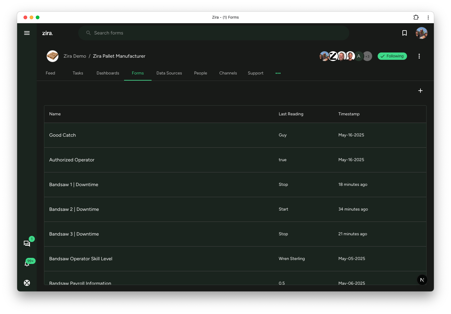
Task: Click the 'A' member avatar
Action: point(359,56)
